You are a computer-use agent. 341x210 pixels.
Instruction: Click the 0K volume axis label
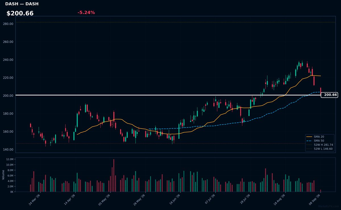[12, 192]
